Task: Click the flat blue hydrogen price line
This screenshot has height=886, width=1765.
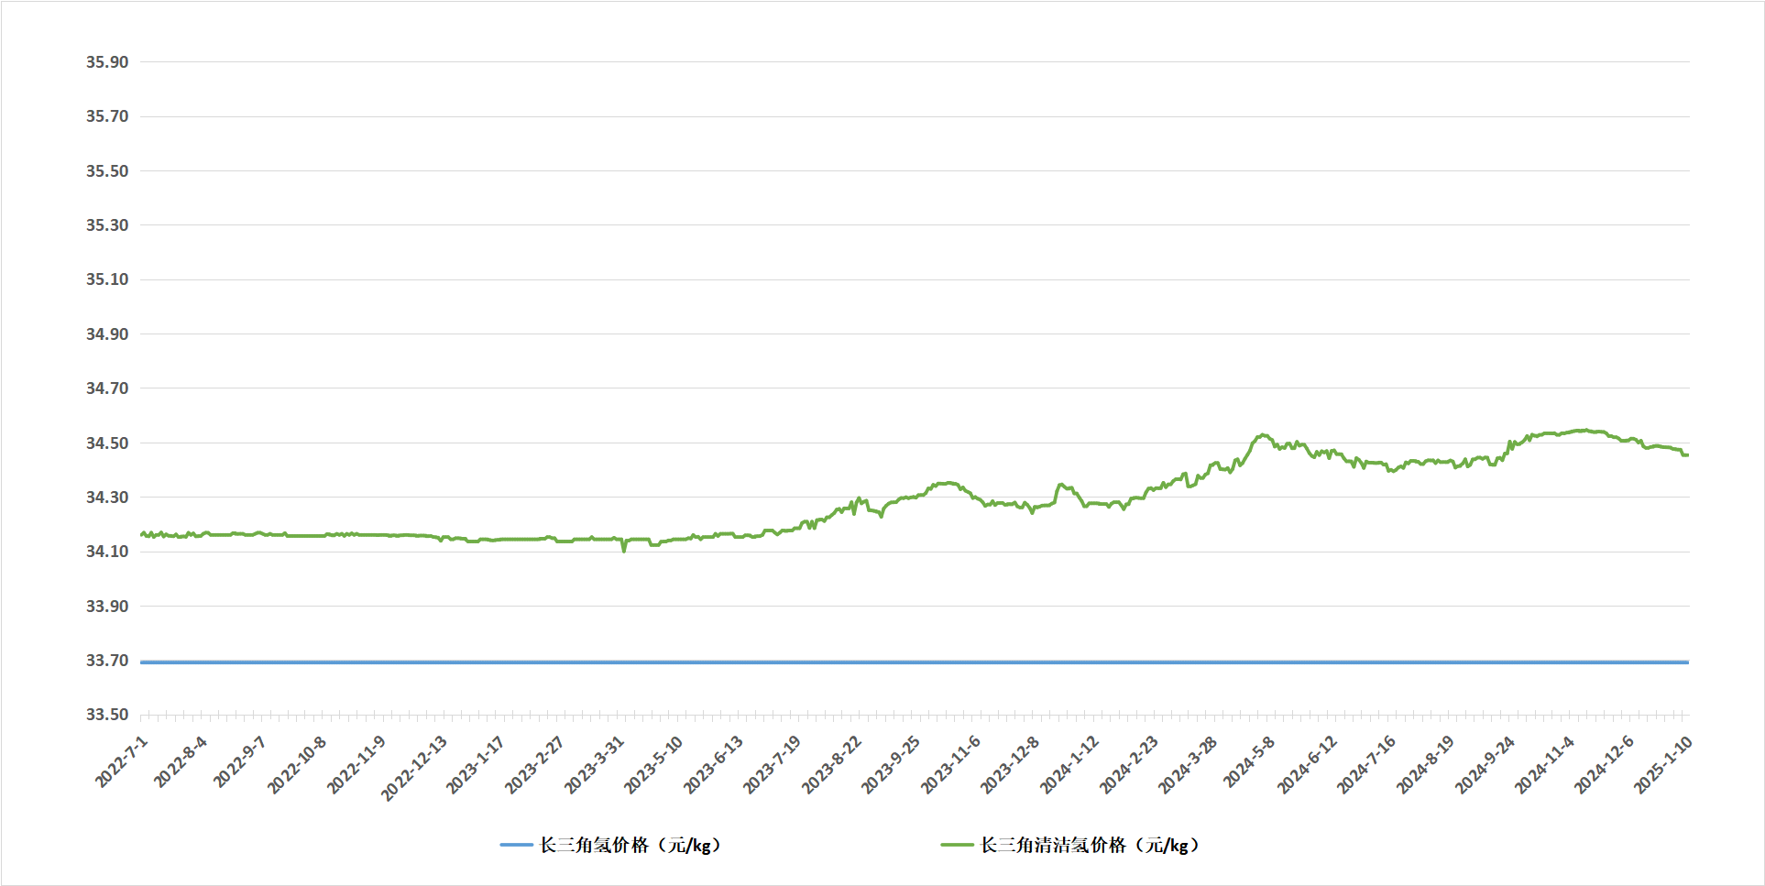Action: (x=915, y=662)
